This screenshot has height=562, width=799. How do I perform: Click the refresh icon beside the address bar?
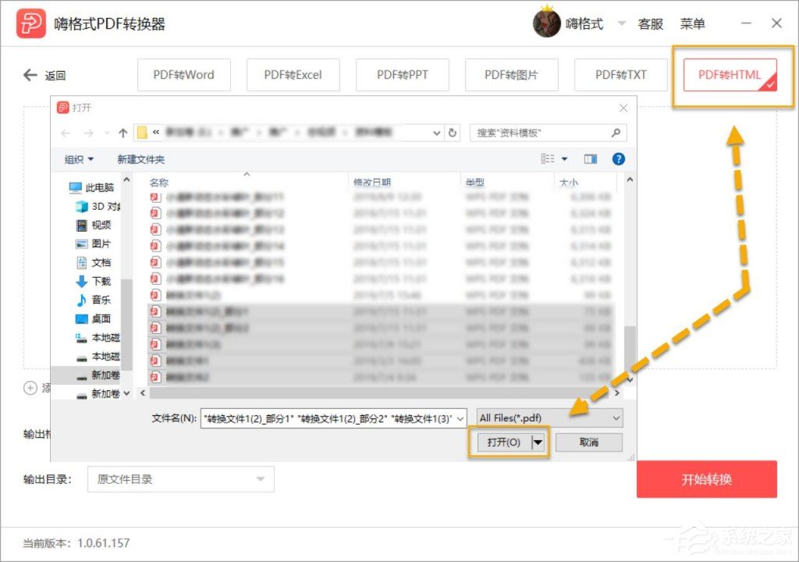(x=453, y=133)
